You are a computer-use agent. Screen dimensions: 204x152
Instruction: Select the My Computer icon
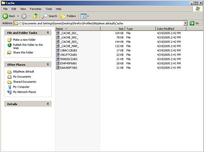[10, 87]
